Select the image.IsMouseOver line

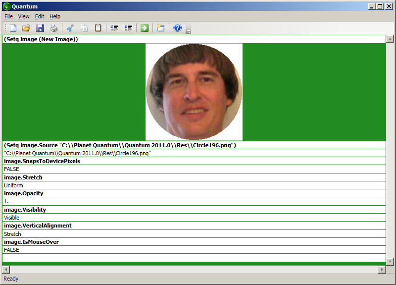(x=194, y=242)
